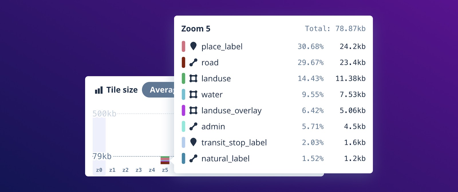Click the landuse polygon icon
This screenshot has height=192, width=458.
tap(193, 78)
